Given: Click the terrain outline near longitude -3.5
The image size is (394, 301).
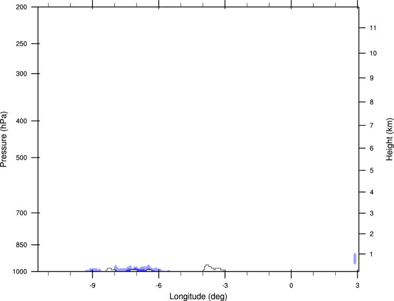Looking at the screenshot, I should [213, 268].
